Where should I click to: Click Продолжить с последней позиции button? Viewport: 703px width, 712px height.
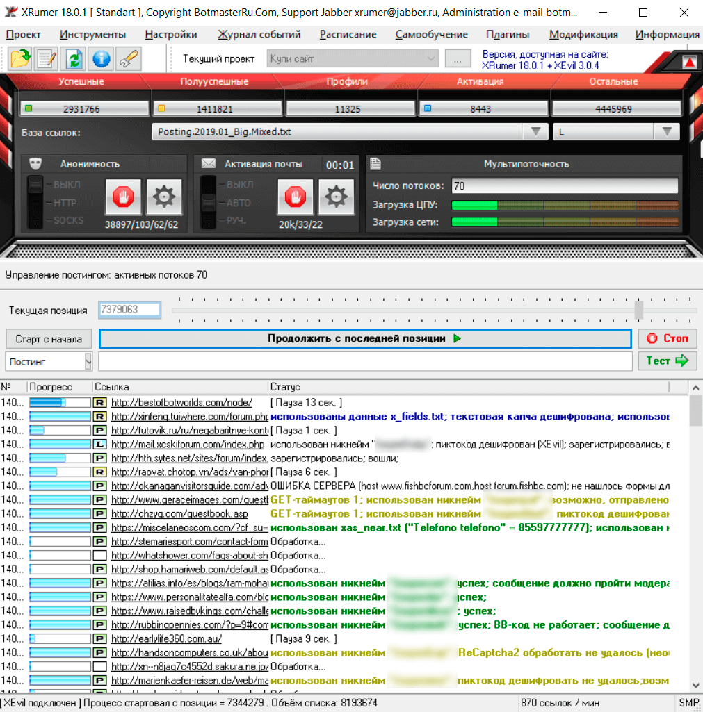pos(365,339)
